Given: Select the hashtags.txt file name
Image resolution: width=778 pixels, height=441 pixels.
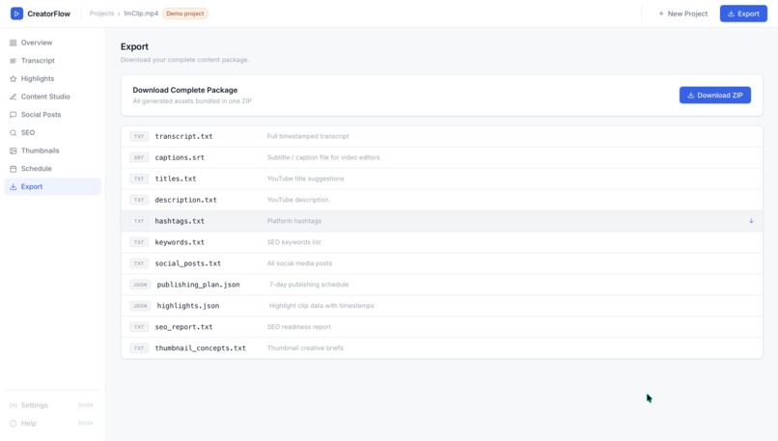Looking at the screenshot, I should point(180,221).
